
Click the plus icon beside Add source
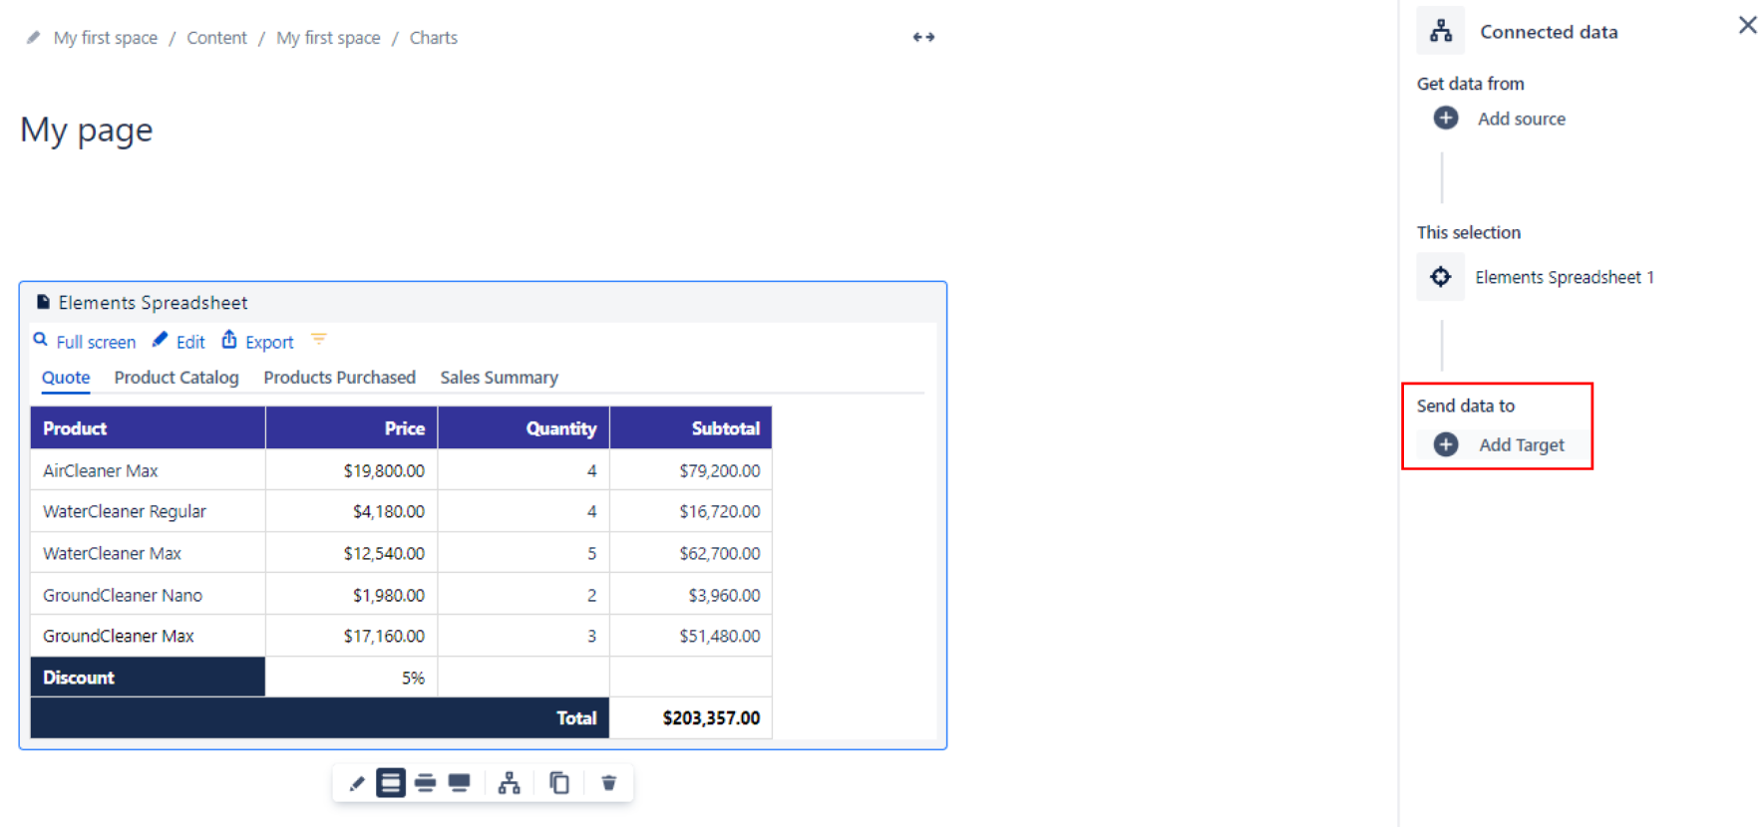click(x=1445, y=119)
